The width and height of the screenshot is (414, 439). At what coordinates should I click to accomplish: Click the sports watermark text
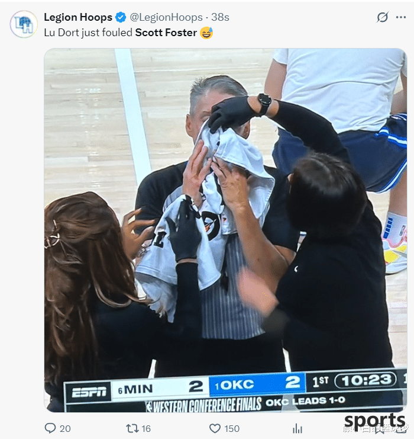pyautogui.click(x=374, y=421)
